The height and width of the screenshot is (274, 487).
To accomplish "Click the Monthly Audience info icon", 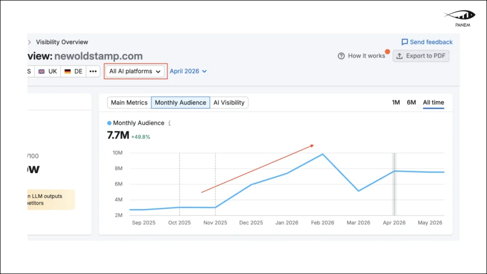I will point(170,123).
